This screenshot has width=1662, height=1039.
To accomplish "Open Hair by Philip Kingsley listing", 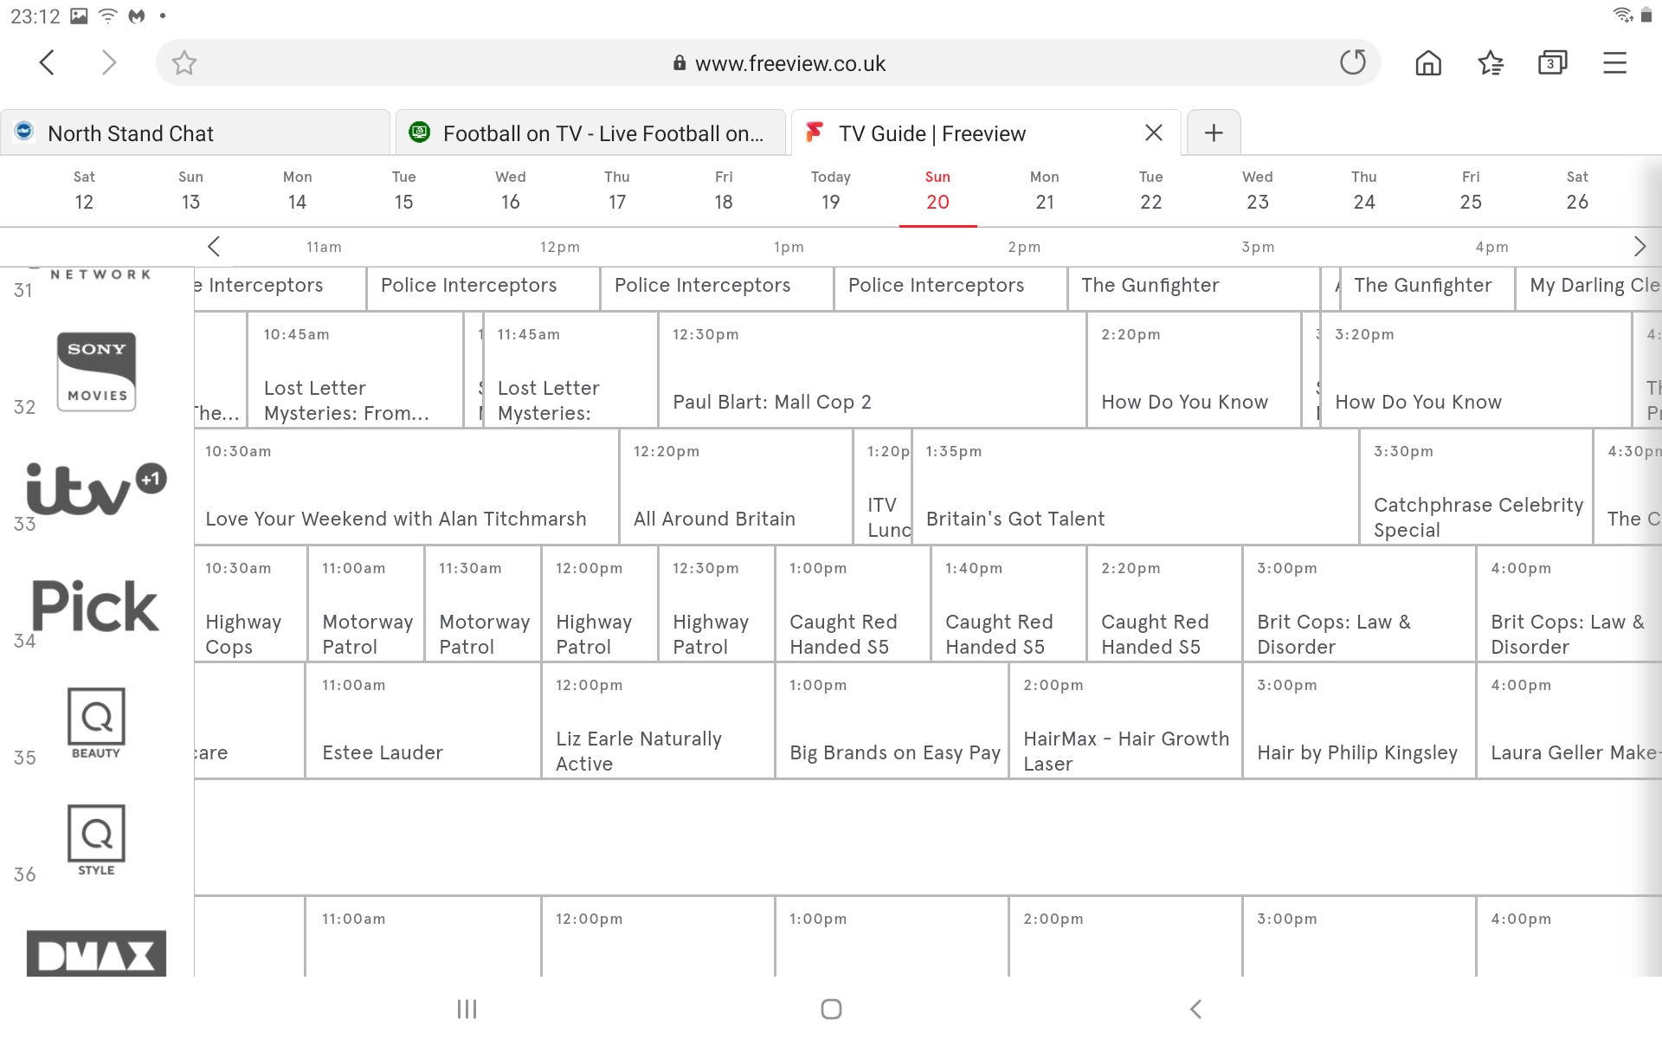I will [1359, 720].
